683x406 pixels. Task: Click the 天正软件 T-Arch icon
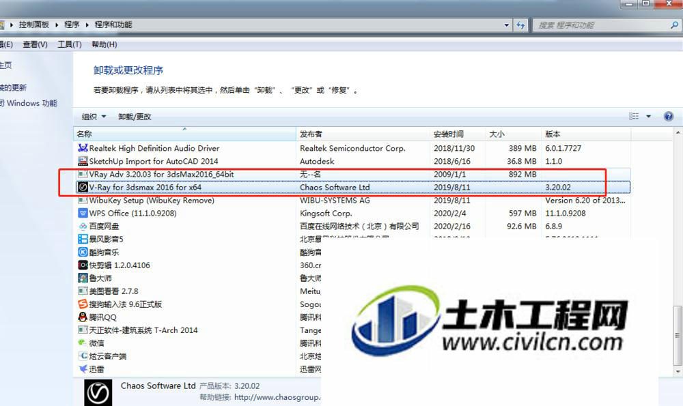(x=83, y=330)
